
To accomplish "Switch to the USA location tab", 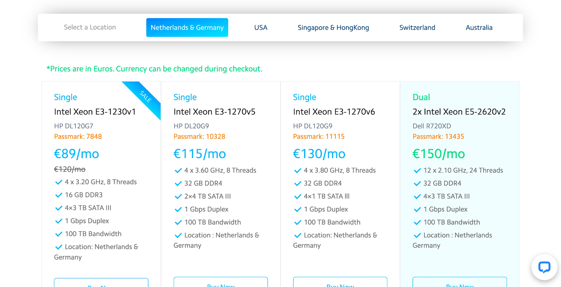I will click(261, 28).
